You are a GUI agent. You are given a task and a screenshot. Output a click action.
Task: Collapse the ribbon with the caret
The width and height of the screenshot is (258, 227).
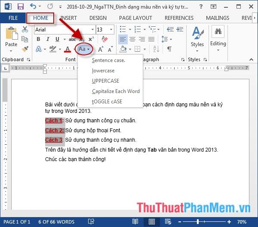pyautogui.click(x=251, y=59)
